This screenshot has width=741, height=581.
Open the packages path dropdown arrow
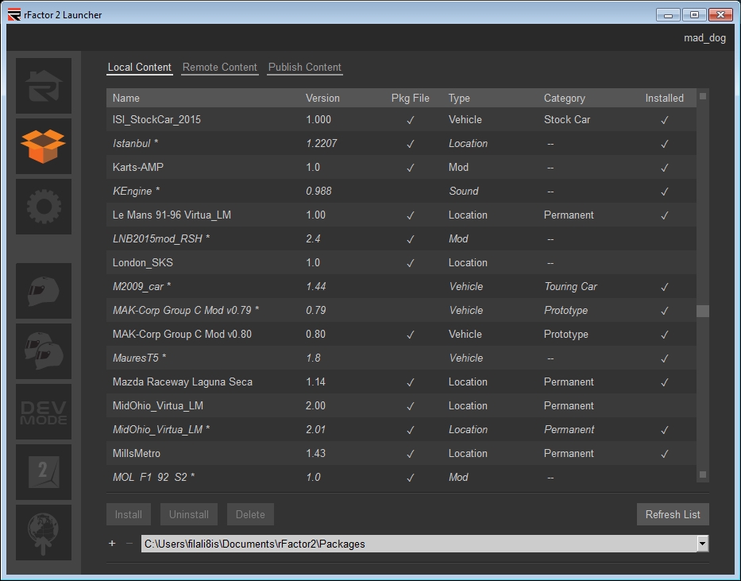click(703, 544)
